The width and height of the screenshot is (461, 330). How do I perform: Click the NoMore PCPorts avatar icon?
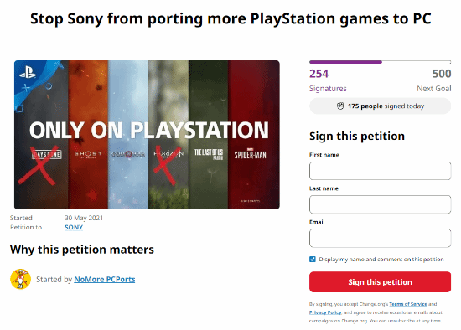click(x=21, y=279)
